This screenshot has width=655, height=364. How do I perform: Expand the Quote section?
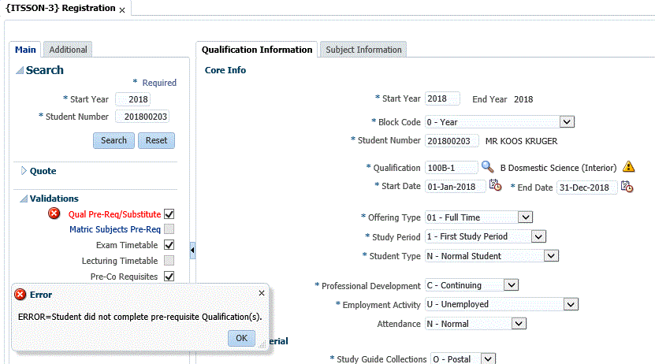click(x=24, y=171)
